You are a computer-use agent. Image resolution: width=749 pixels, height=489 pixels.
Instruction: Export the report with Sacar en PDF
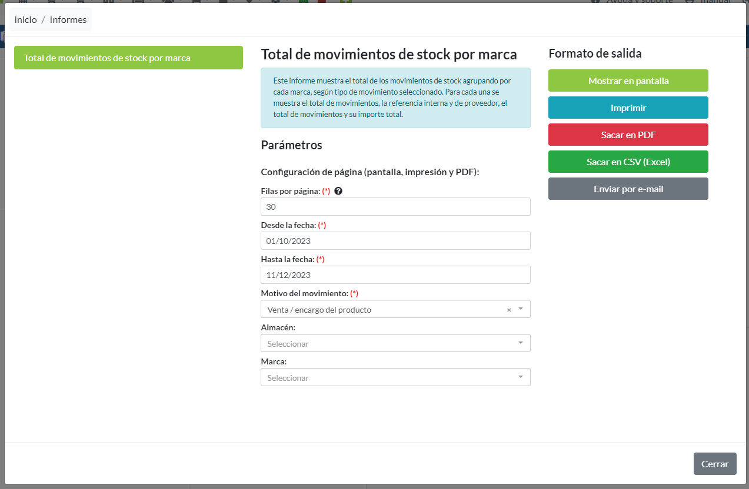click(628, 135)
